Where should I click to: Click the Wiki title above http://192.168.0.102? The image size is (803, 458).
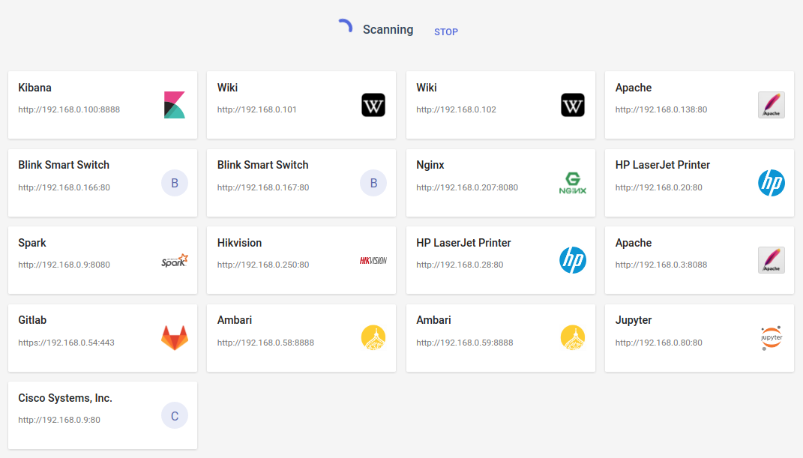pyautogui.click(x=427, y=88)
